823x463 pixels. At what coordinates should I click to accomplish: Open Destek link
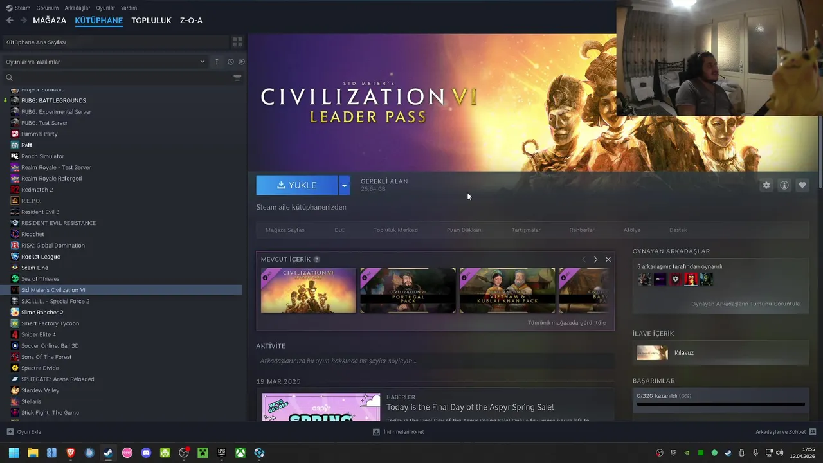(678, 230)
